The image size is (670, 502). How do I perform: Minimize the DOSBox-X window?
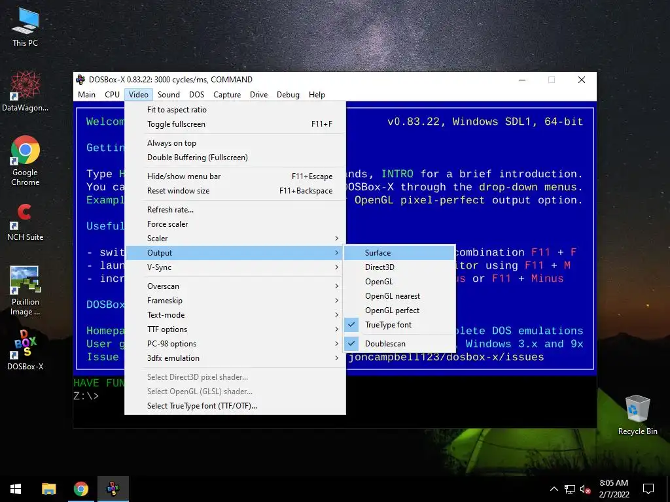[522, 80]
